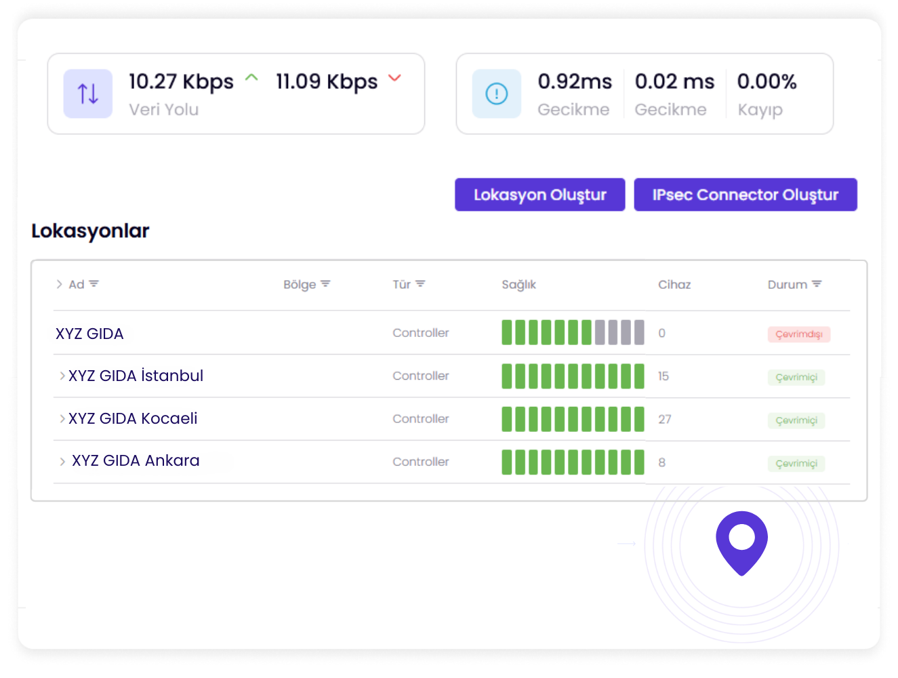This screenshot has width=898, height=678.
Task: Click the green upload trend arrow
Action: 251,78
